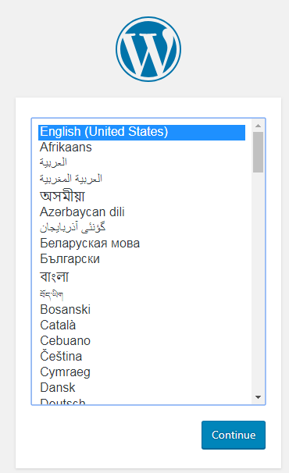Select Беларуская мова language
Viewport: 289px width, 473px height.
141,244
